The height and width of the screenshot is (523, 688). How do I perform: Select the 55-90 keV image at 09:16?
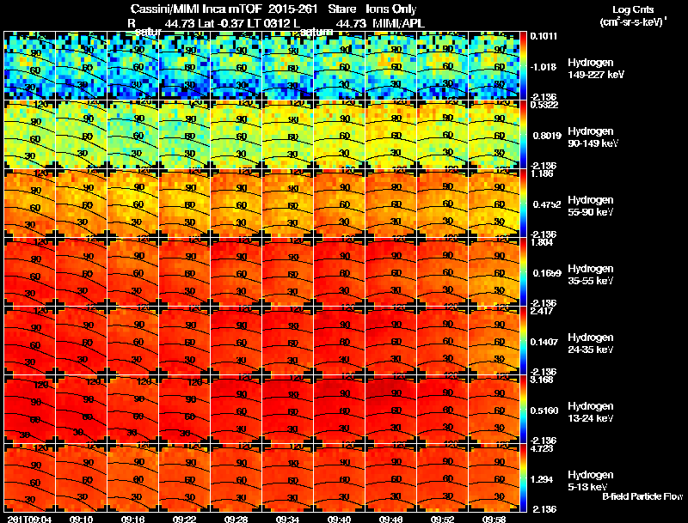132,204
